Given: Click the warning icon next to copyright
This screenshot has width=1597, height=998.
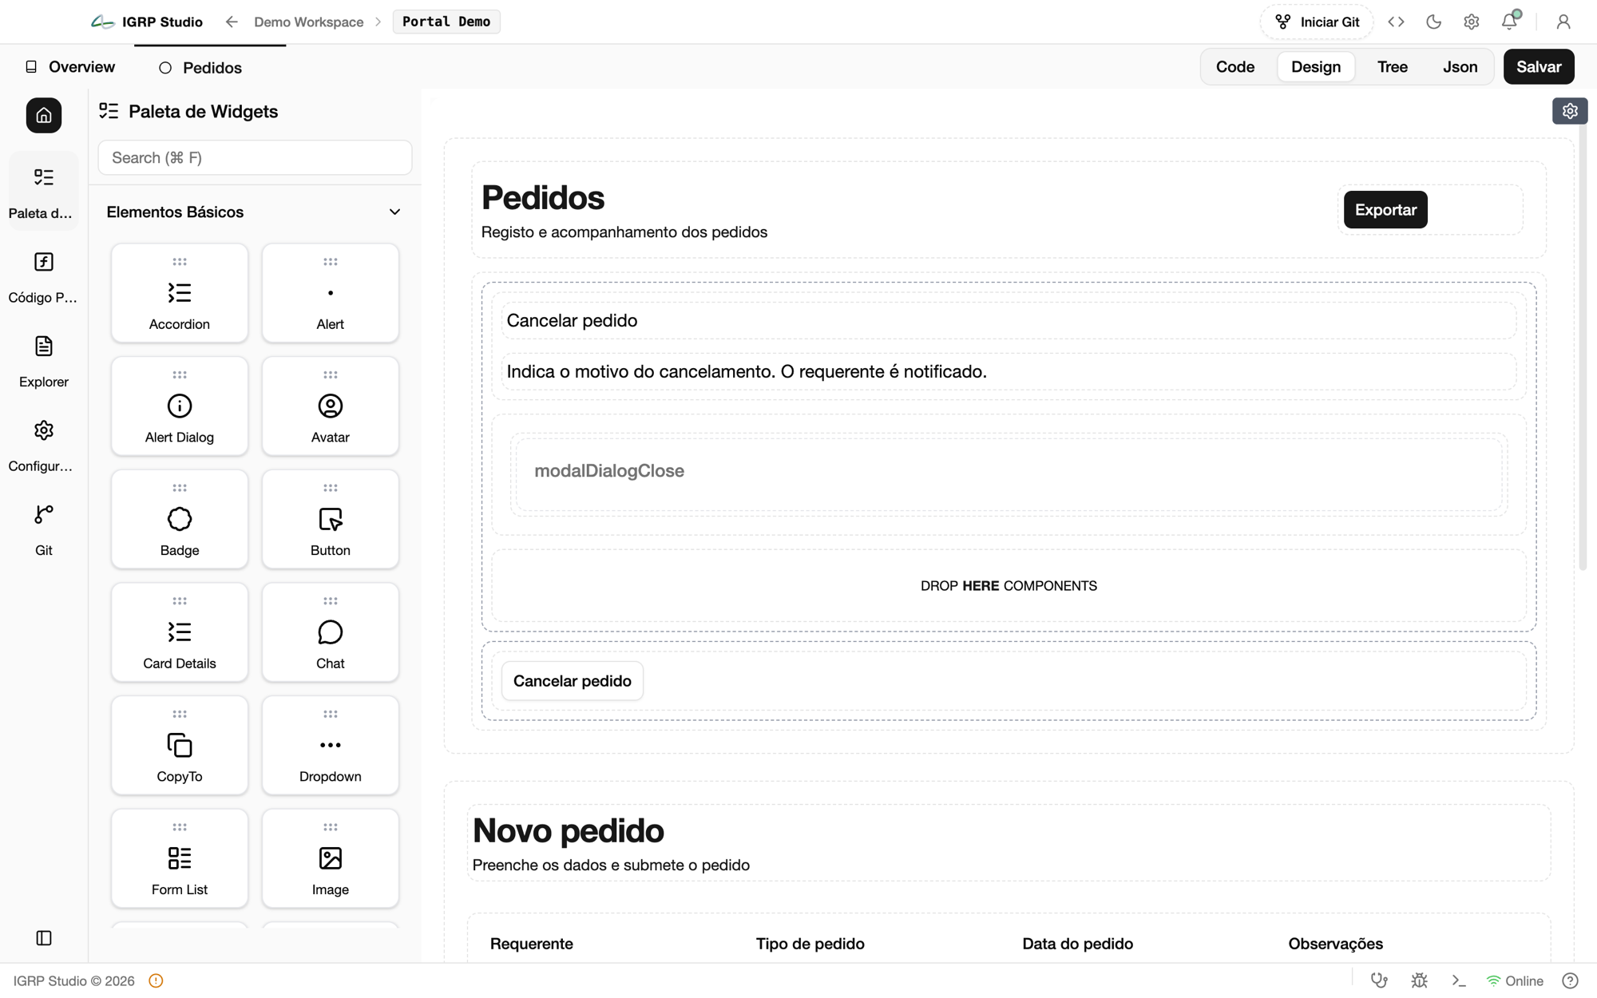Looking at the screenshot, I should (x=156, y=980).
